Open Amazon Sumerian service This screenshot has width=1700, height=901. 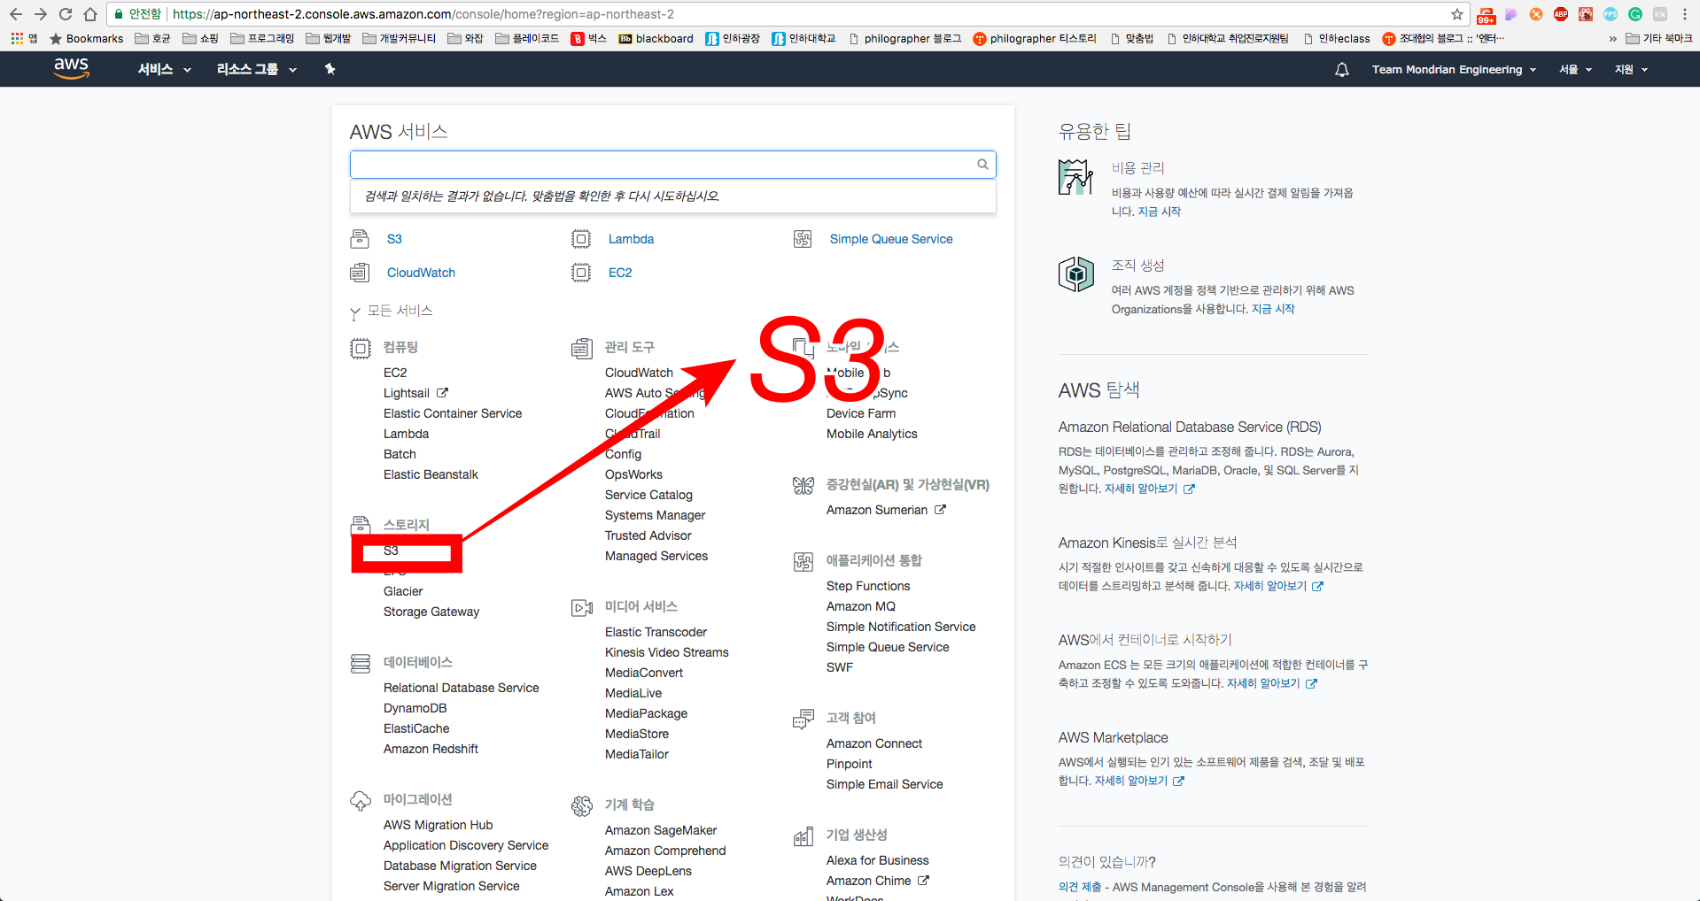tap(886, 510)
